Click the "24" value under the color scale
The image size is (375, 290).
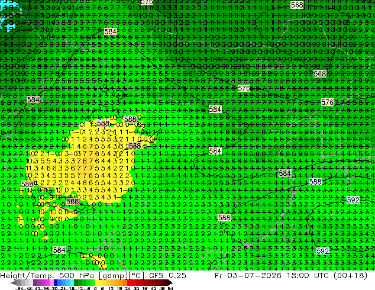click(x=128, y=288)
